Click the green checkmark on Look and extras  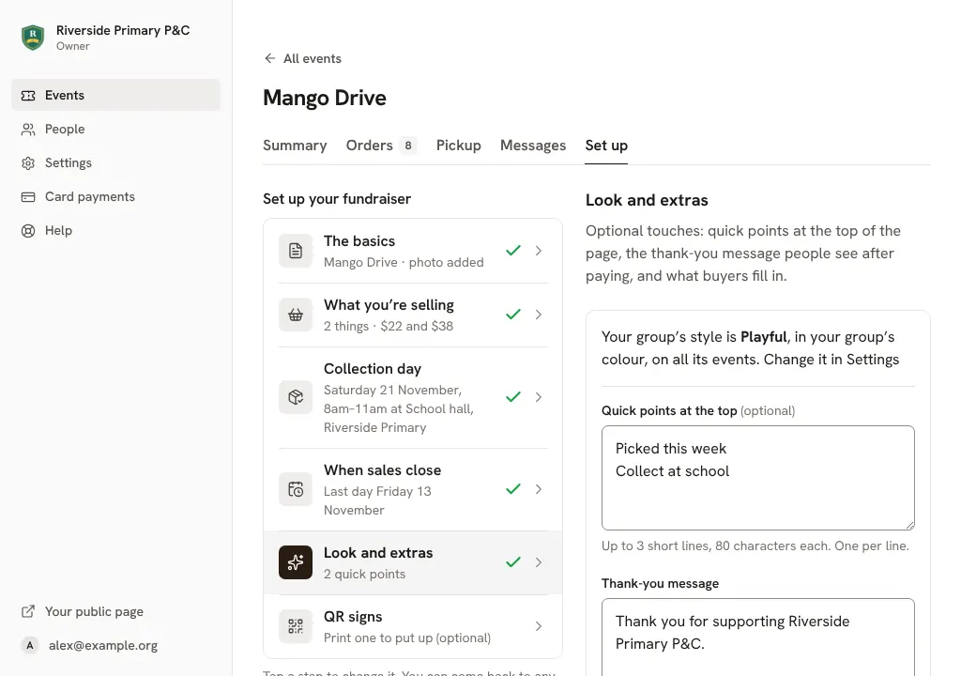(x=513, y=561)
